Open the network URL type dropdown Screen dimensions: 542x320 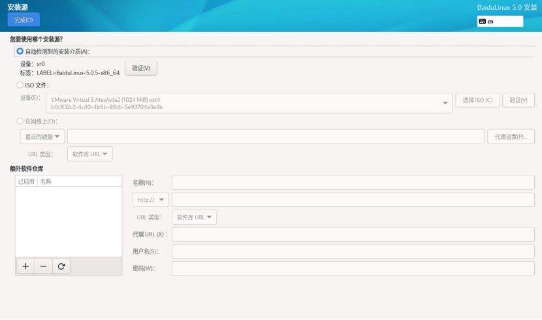[90, 153]
